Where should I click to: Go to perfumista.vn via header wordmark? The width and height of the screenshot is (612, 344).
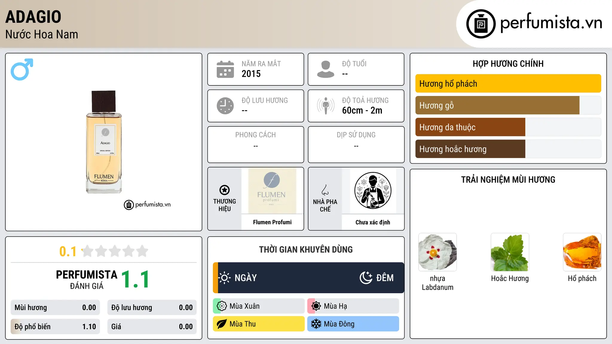point(551,23)
